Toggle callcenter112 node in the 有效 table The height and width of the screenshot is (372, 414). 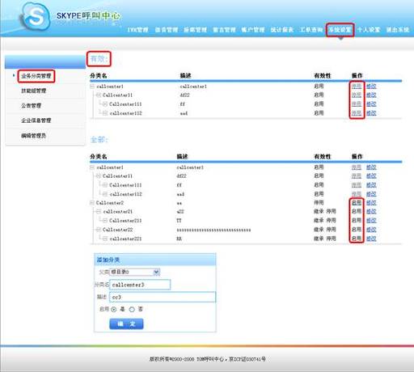click(105, 113)
